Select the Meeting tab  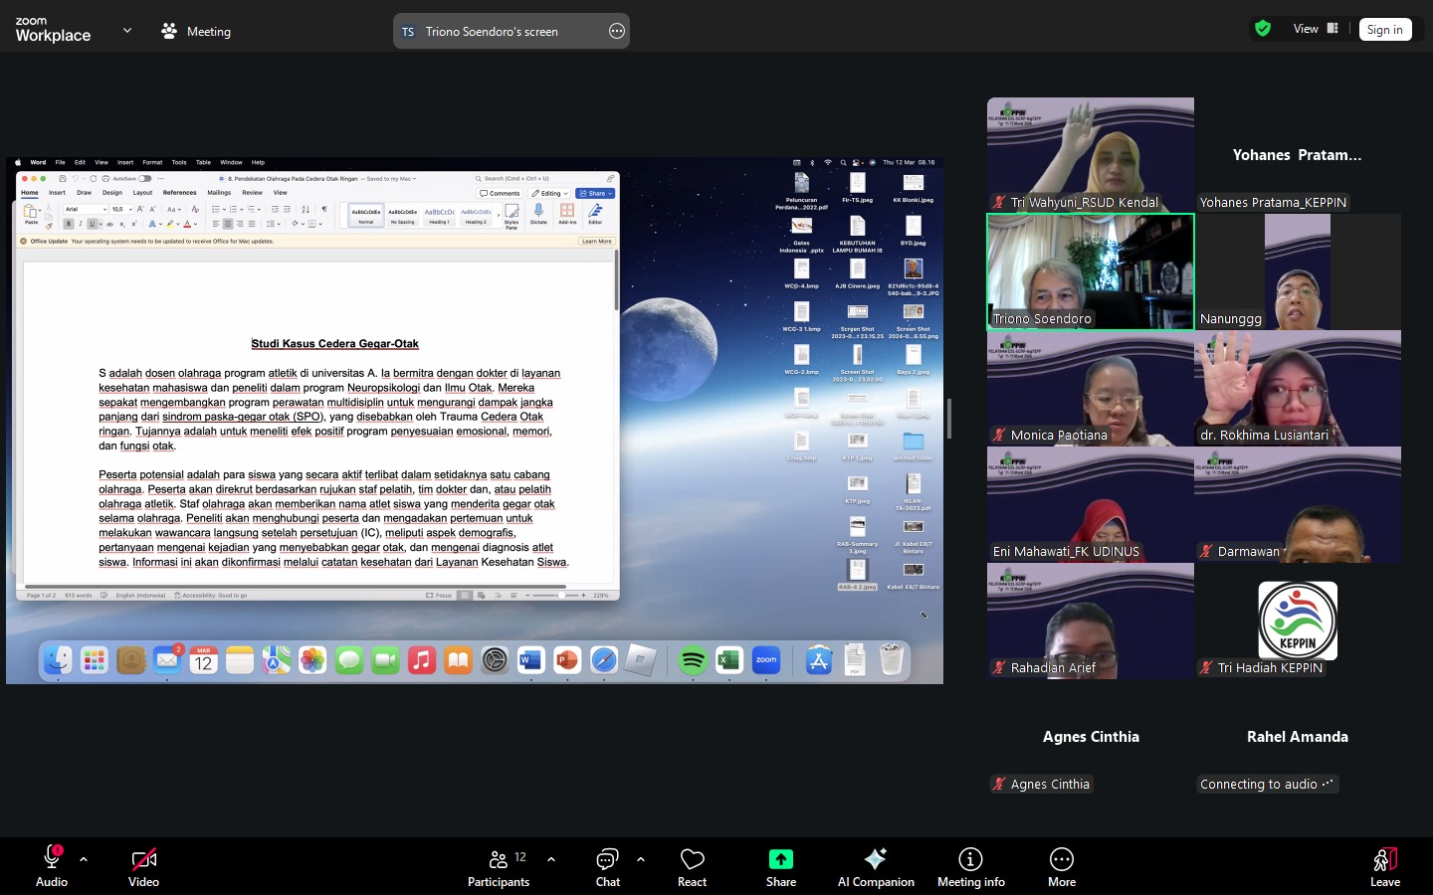click(x=196, y=31)
